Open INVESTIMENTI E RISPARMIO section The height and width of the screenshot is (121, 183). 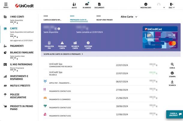click(x=19, y=77)
